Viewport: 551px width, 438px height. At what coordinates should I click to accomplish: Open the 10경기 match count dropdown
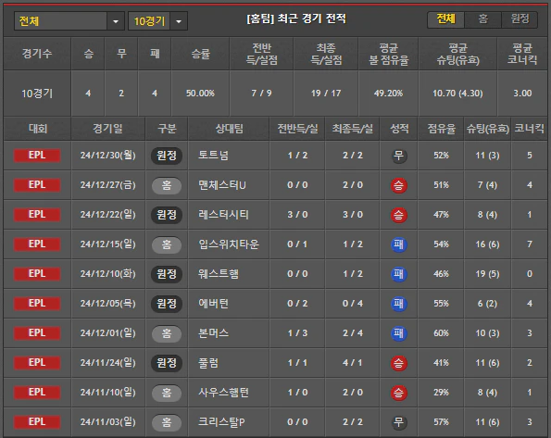pos(157,21)
